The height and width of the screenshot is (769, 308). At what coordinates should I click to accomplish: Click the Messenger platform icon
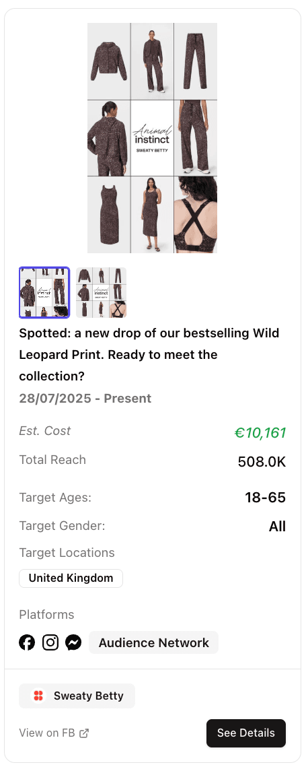73,642
